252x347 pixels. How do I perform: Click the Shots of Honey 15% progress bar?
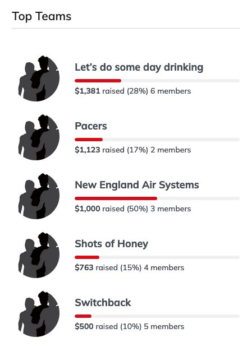click(157, 257)
